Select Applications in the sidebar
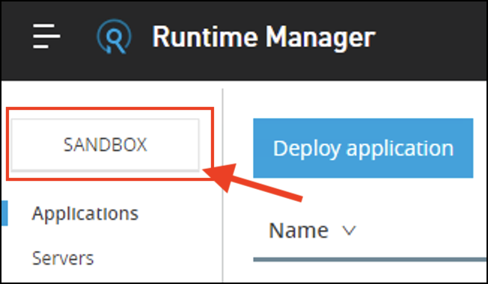Screen dimensions: 488x284 coord(85,214)
